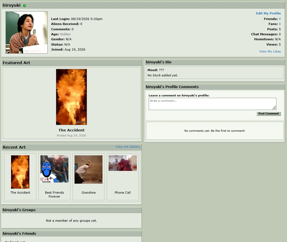Viewport: 287px width, 242px height.
Task: Click the Last Login date 08/19/2026 5:20pm
Action: (x=87, y=19)
